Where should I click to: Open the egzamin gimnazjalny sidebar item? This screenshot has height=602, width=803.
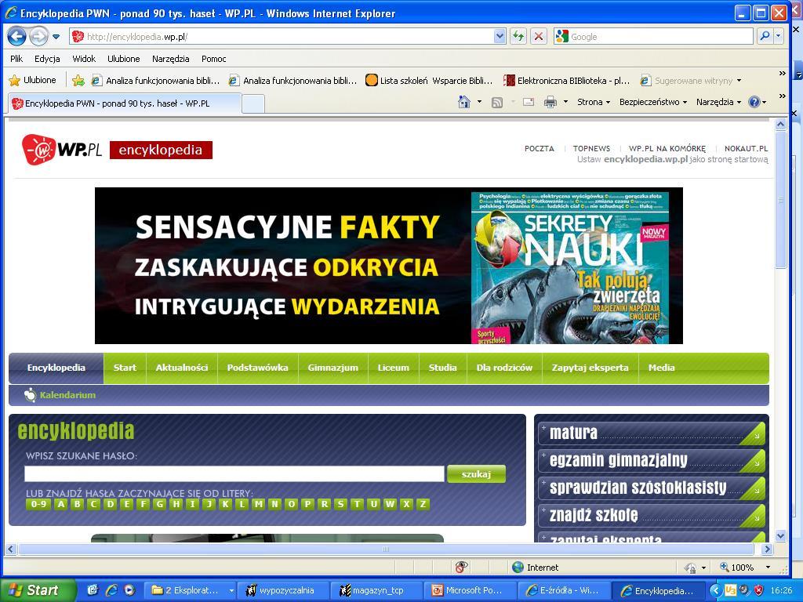652,461
